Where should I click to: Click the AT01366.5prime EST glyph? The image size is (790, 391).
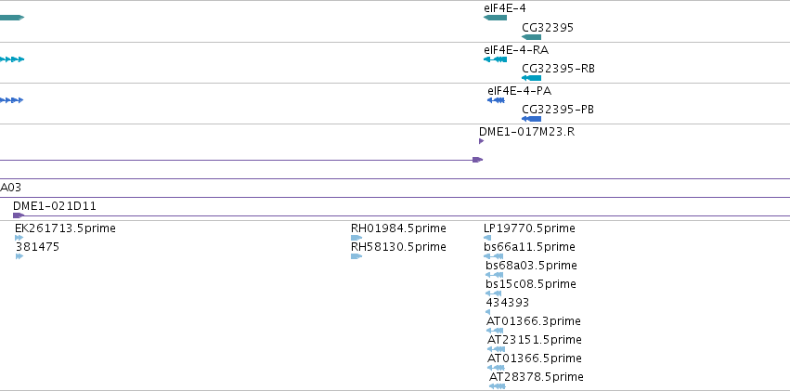496,368
